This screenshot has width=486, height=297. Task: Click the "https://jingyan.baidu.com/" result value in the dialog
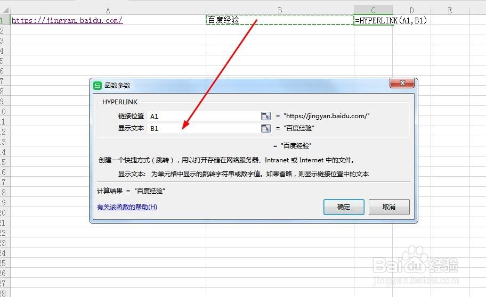tap(326, 116)
